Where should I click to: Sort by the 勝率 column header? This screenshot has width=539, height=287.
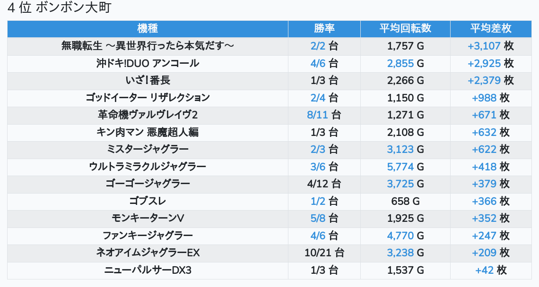tap(324, 28)
